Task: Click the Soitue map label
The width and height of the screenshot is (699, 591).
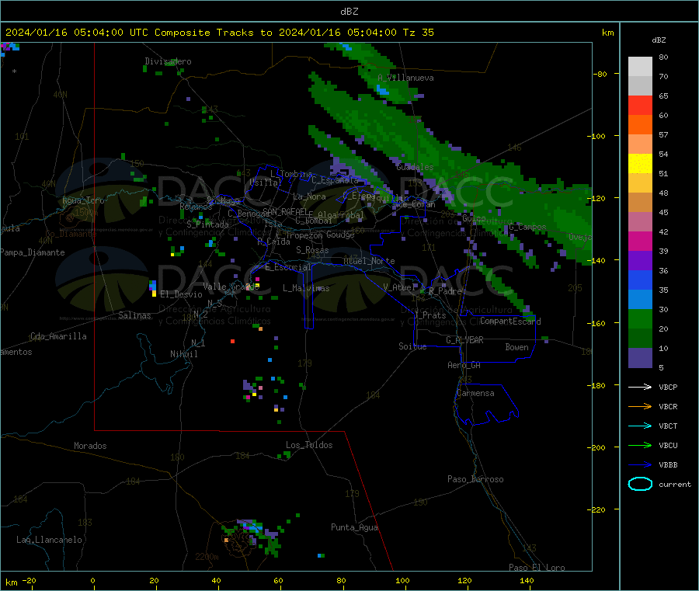Action: click(x=412, y=346)
